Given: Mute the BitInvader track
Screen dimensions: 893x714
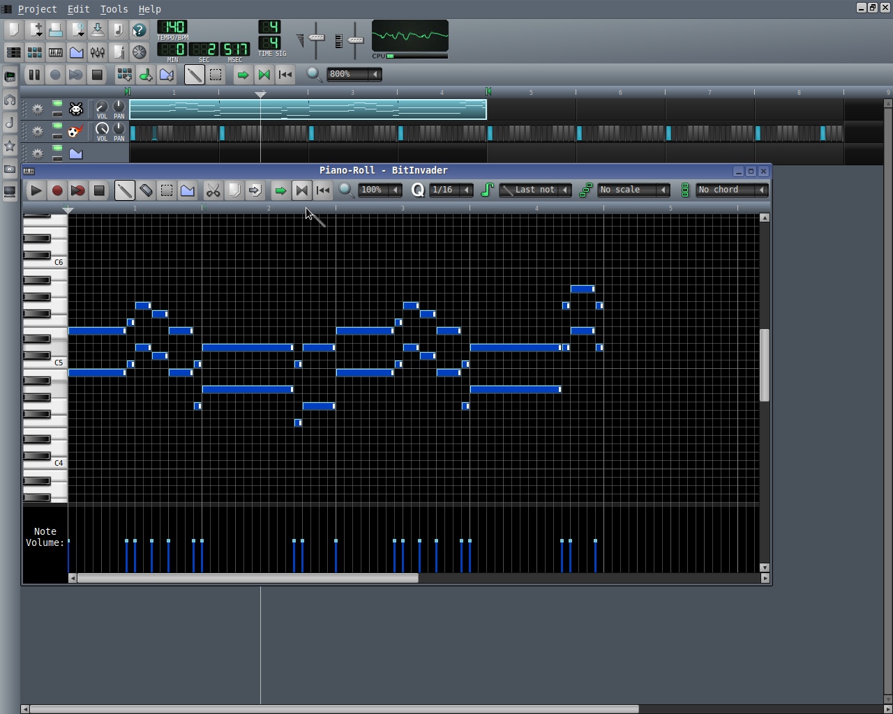Looking at the screenshot, I should tap(57, 105).
